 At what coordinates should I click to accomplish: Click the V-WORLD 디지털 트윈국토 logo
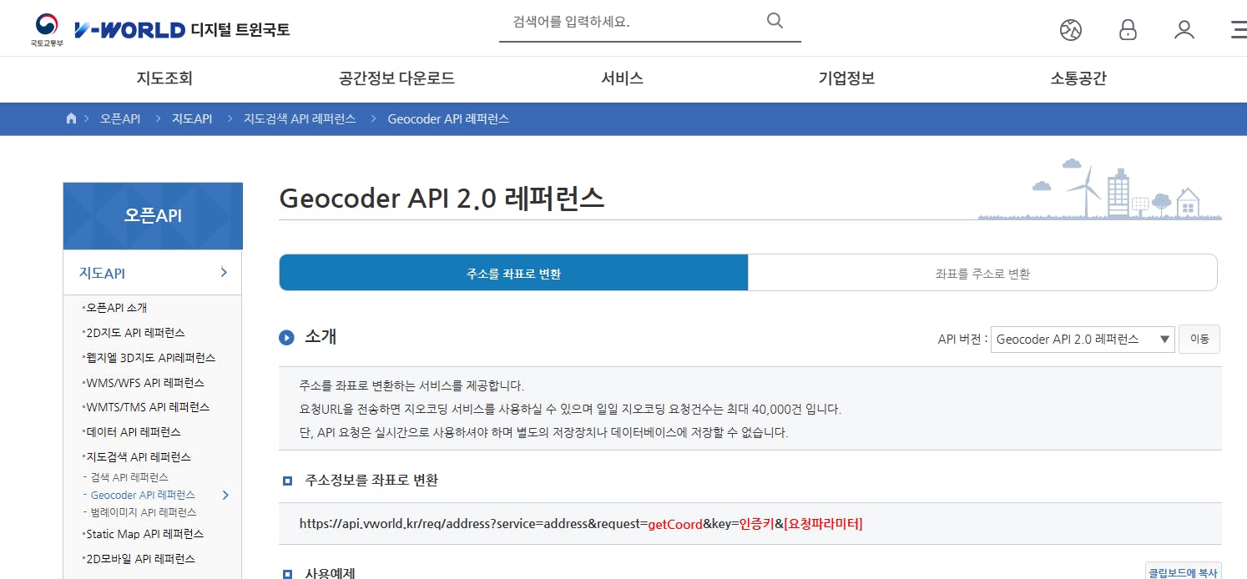pyautogui.click(x=182, y=30)
